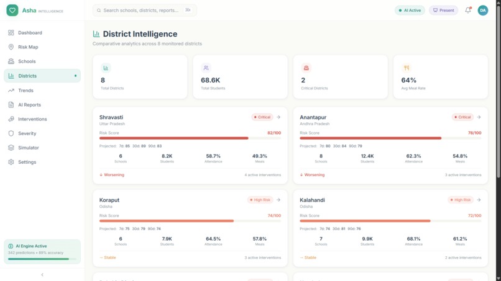This screenshot has height=281, width=501.
Task: Click the Interventions icon in sidebar
Action: pyautogui.click(x=11, y=119)
